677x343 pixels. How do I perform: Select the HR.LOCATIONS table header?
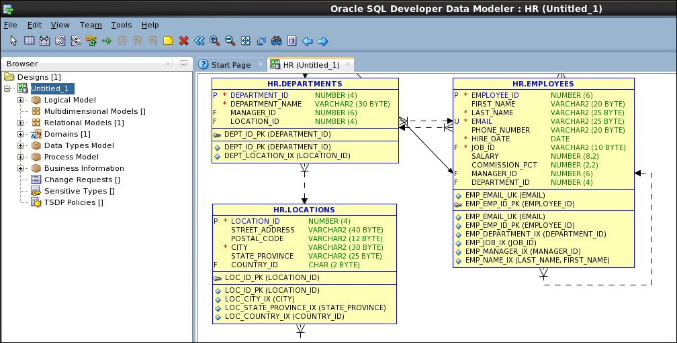point(304,210)
